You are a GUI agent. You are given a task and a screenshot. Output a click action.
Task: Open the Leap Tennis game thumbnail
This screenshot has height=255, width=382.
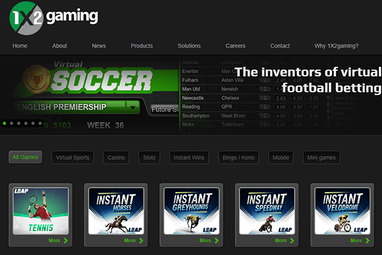pyautogui.click(x=41, y=211)
